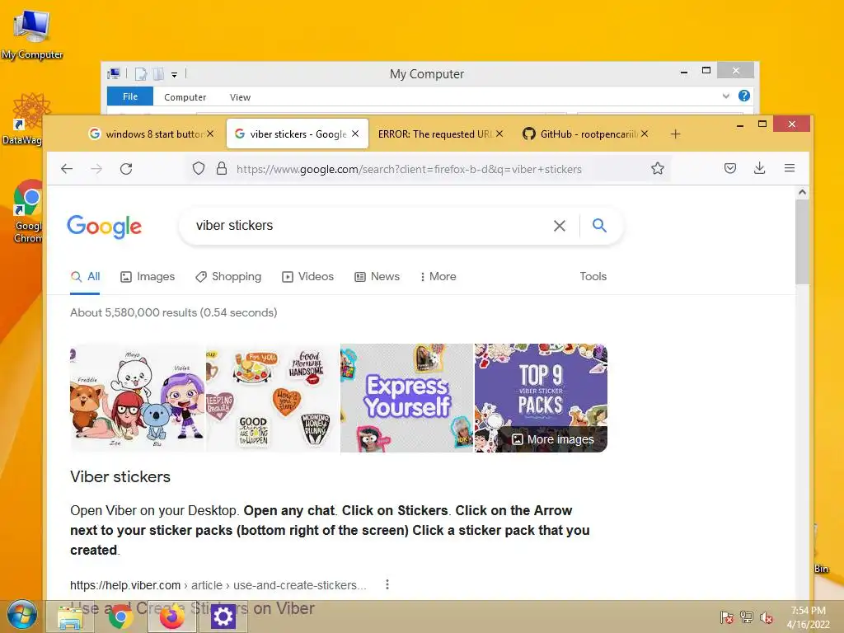Close the 'ERROR: The requested URL' tab
The width and height of the screenshot is (844, 633).
click(x=499, y=134)
